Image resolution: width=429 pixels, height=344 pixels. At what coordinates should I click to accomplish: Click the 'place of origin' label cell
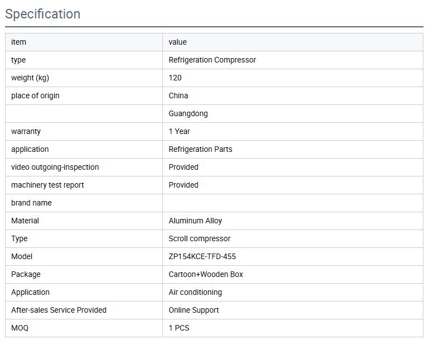35,95
